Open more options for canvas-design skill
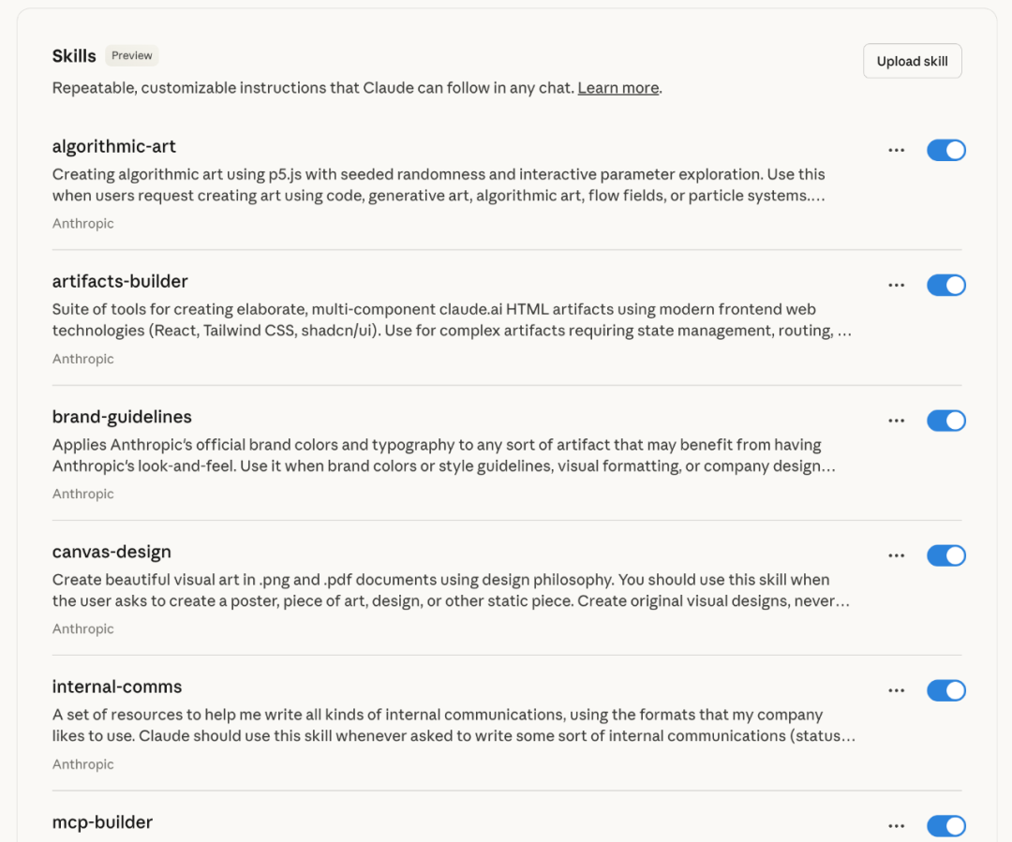 click(x=897, y=556)
